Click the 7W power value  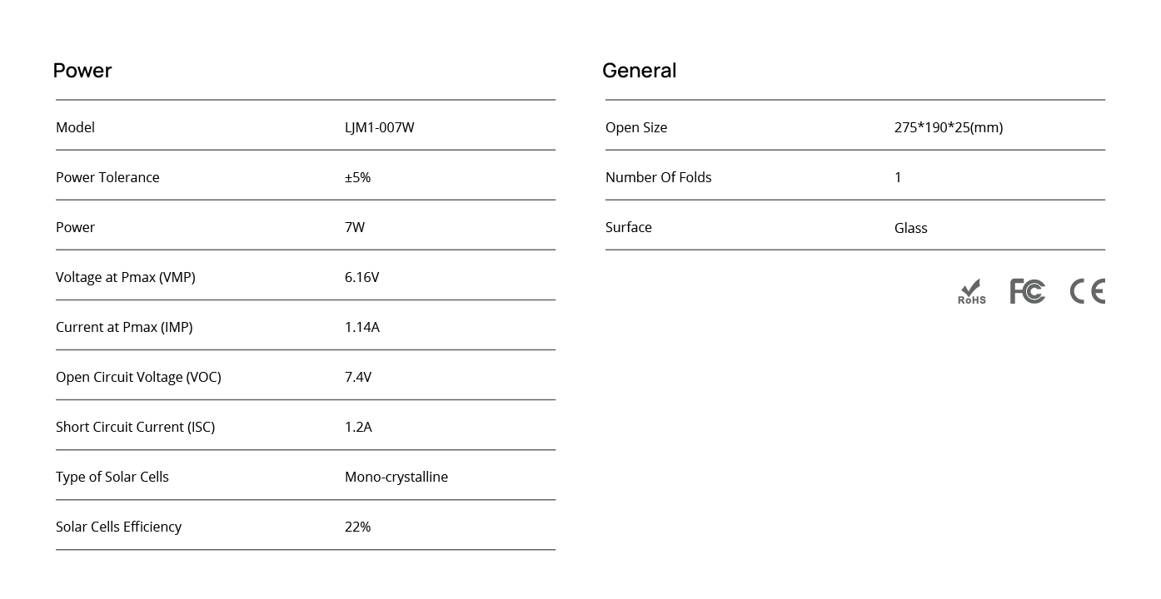pyautogui.click(x=355, y=227)
